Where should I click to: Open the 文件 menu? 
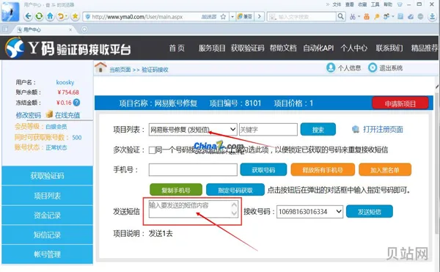tap(337, 4)
